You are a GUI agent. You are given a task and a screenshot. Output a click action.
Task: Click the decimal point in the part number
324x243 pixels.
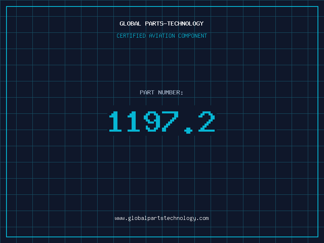click(x=188, y=130)
